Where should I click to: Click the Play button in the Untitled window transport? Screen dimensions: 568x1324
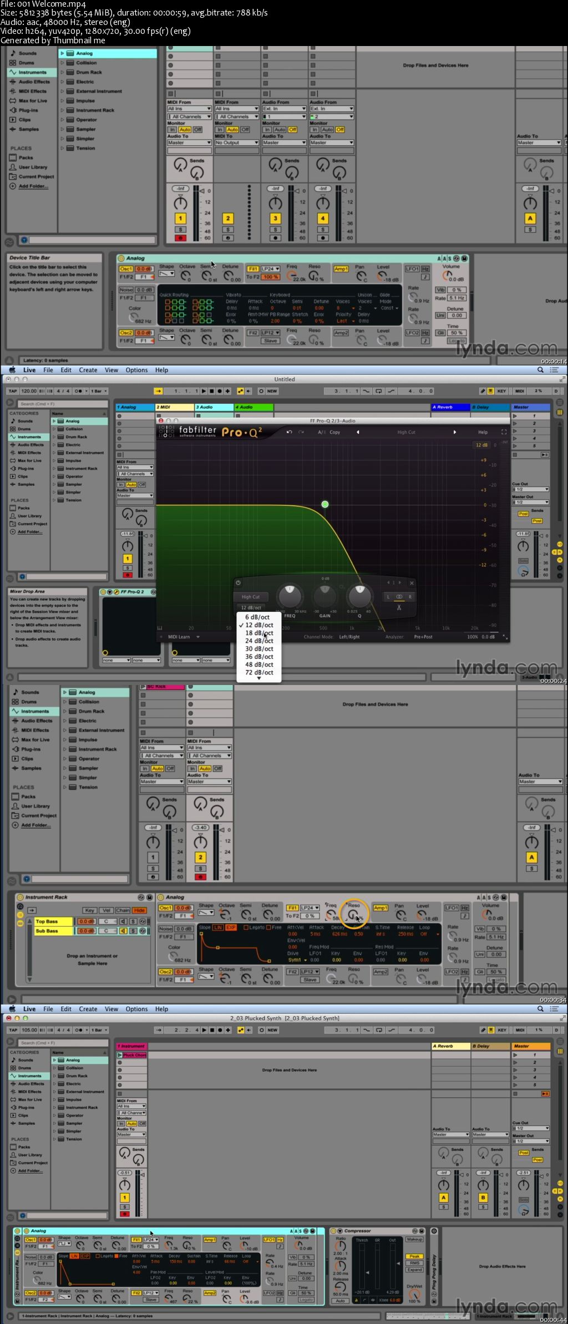pyautogui.click(x=204, y=391)
